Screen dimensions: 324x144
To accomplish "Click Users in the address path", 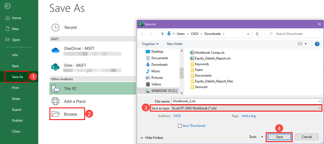I will pyautogui.click(x=181, y=34).
